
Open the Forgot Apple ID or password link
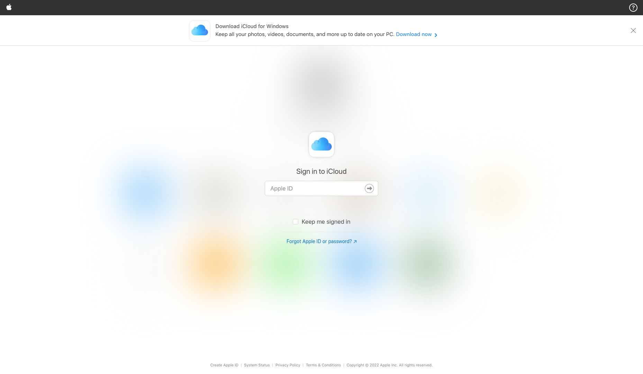(x=321, y=241)
